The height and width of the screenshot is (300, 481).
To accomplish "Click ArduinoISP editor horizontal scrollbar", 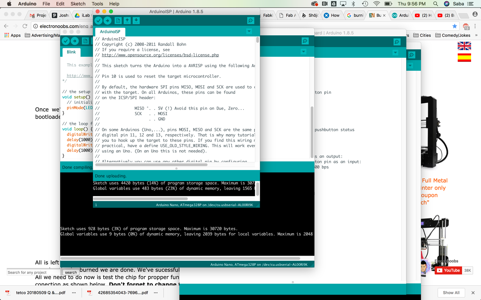I will coord(151,165).
